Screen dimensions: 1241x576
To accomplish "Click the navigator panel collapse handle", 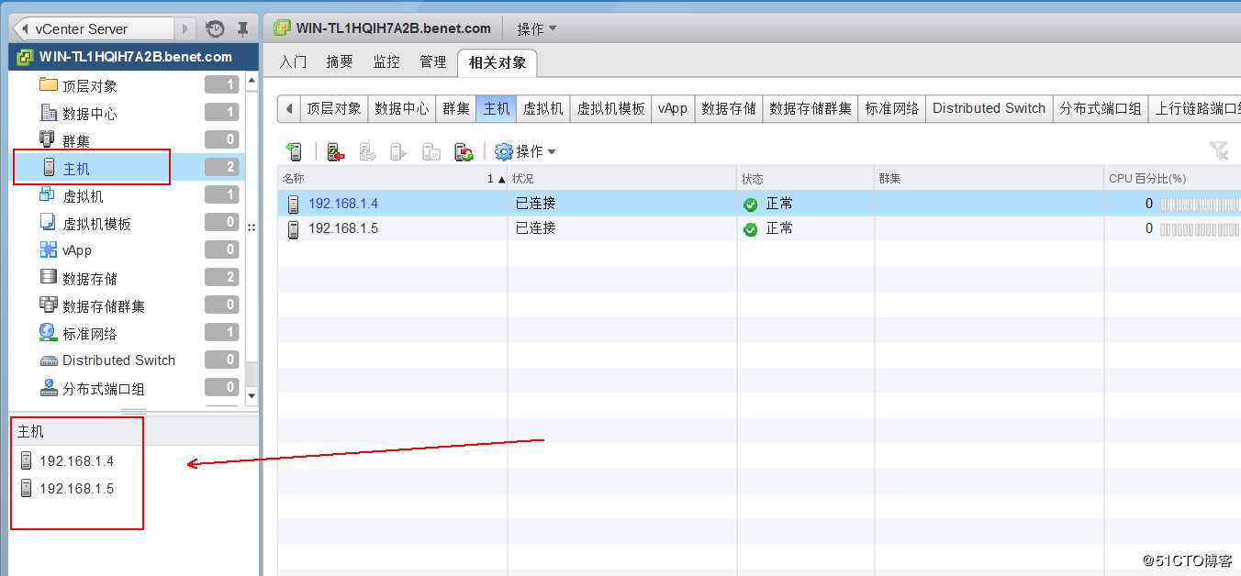I will click(252, 226).
